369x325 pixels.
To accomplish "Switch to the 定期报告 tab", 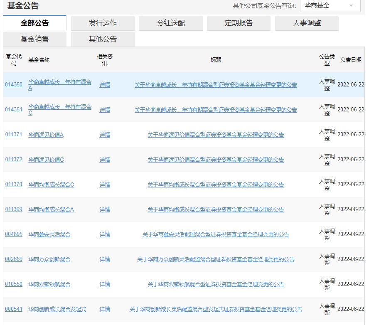I will pos(239,23).
